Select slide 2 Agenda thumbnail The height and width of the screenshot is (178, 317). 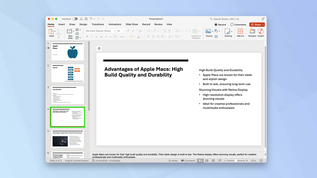(67, 73)
